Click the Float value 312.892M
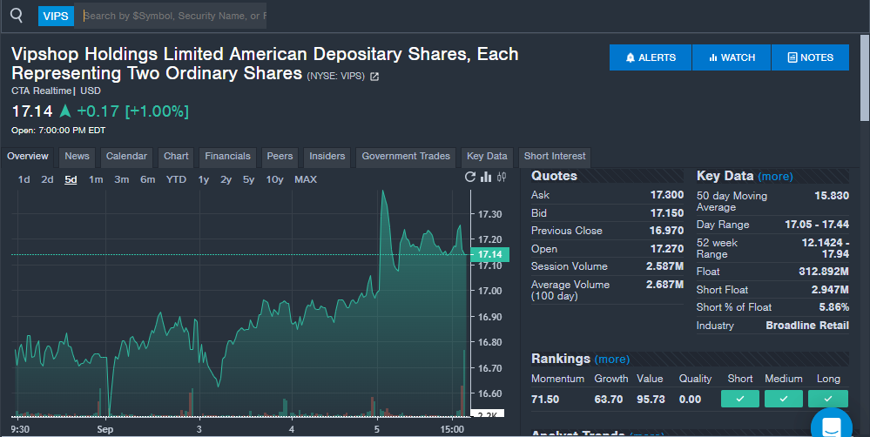The height and width of the screenshot is (437, 870). pos(823,272)
